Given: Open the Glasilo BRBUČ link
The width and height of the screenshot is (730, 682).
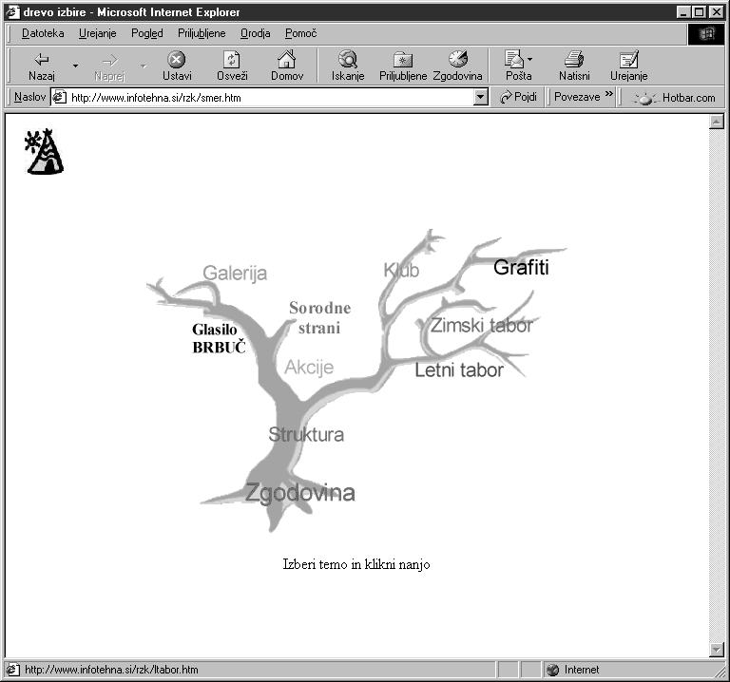Looking at the screenshot, I should pyautogui.click(x=219, y=338).
